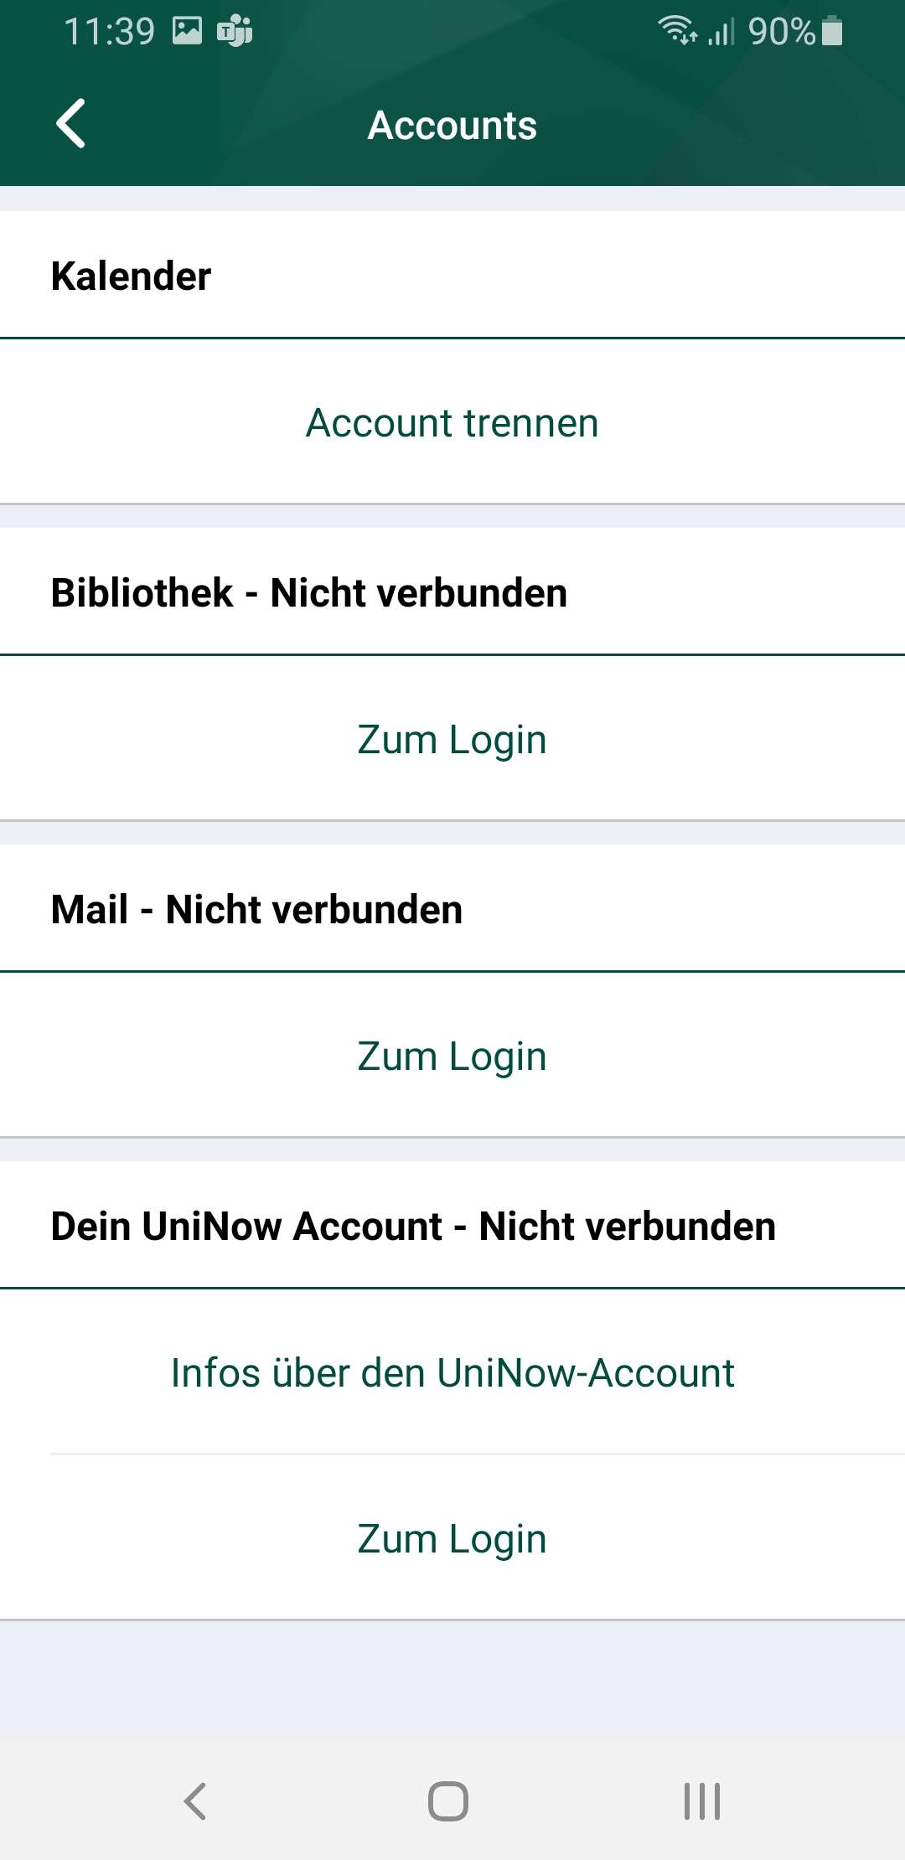Go back using the header arrow

(71, 124)
